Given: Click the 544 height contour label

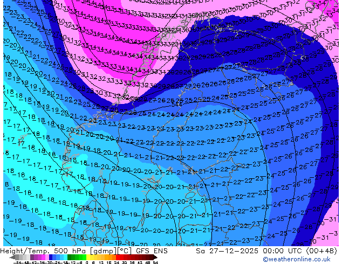Looking at the screenshot, I should [x=177, y=105].
